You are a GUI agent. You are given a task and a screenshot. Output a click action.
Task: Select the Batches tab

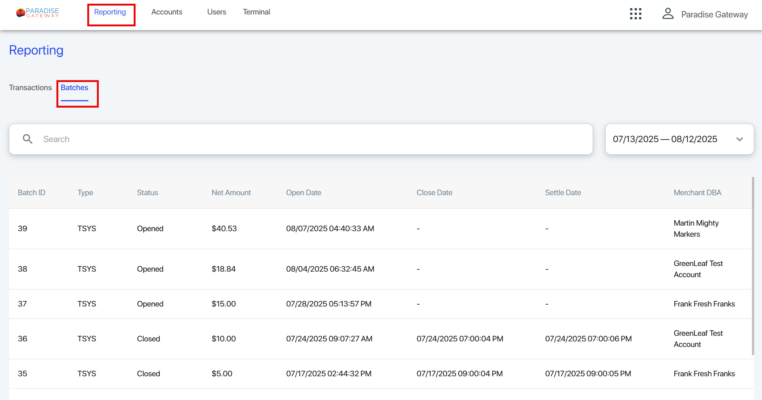tap(75, 88)
